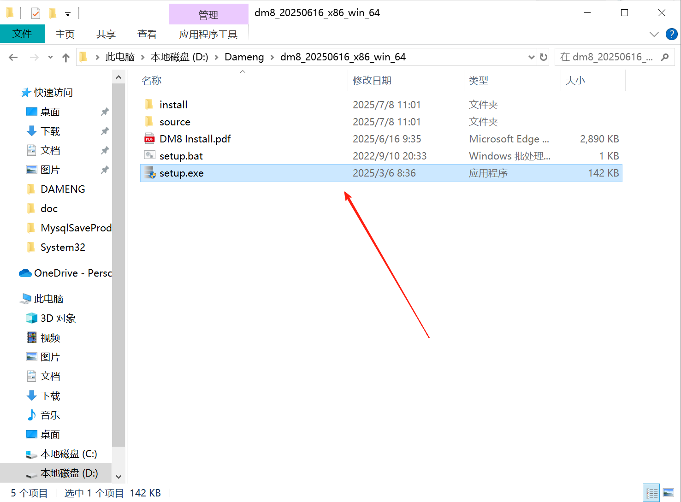681x502 pixels.
Task: Click the refresh button beside address bar
Action: point(544,57)
